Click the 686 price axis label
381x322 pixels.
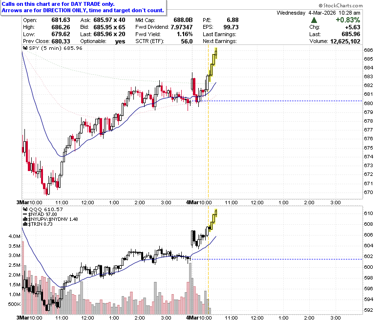tap(368, 50)
